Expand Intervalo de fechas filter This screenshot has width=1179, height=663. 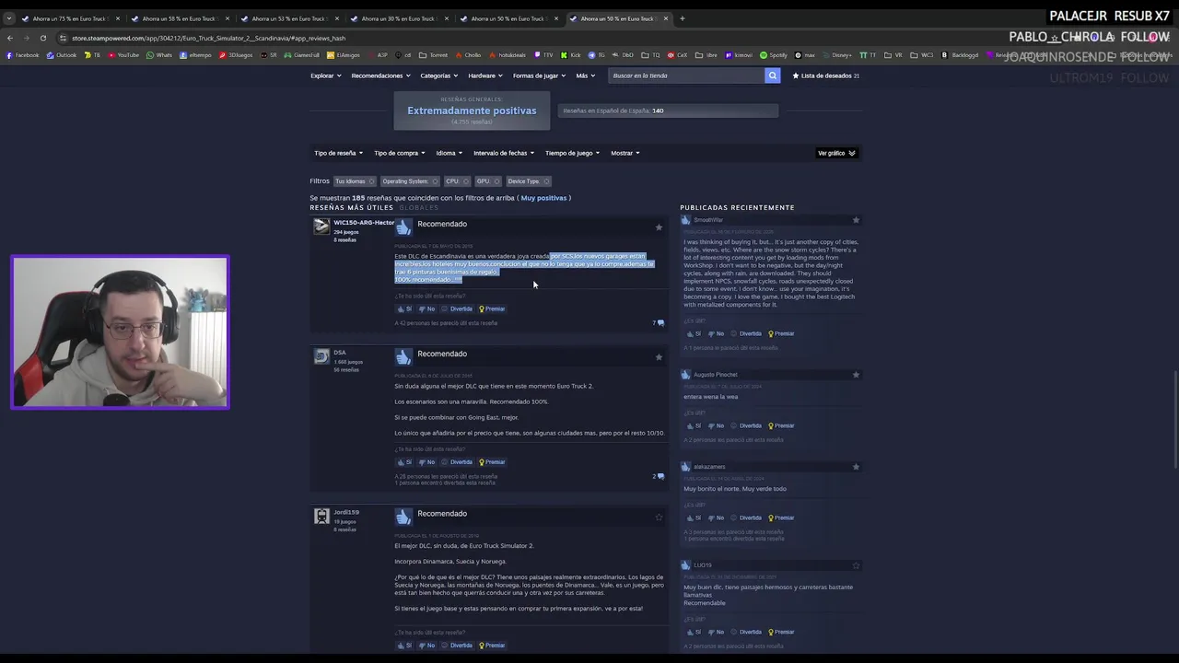[x=503, y=153]
